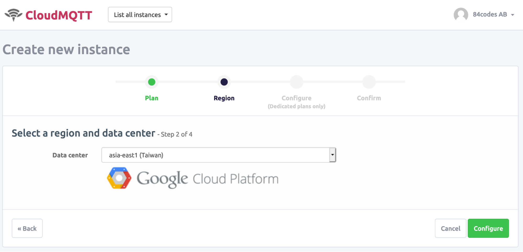This screenshot has height=252, width=523.
Task: Click the 'Create new instance' heading
Action: click(x=66, y=49)
